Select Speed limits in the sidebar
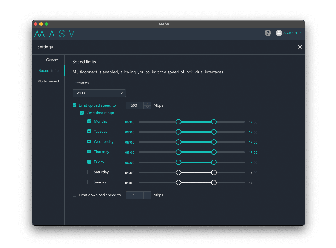 [49, 70]
